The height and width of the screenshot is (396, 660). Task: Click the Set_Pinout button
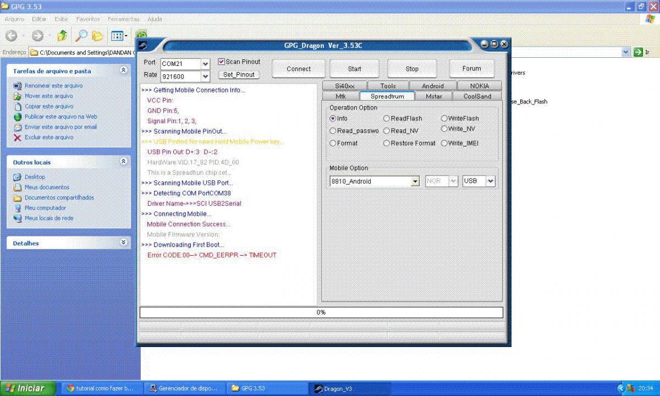[239, 75]
